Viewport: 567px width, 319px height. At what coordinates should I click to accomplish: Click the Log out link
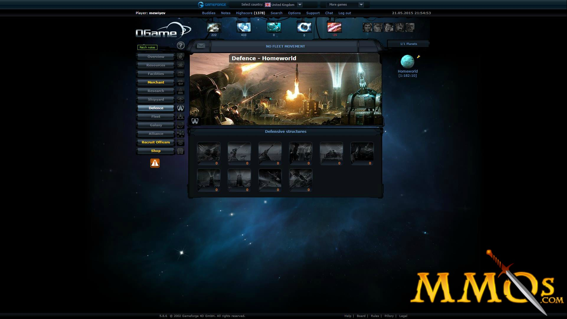click(x=345, y=13)
